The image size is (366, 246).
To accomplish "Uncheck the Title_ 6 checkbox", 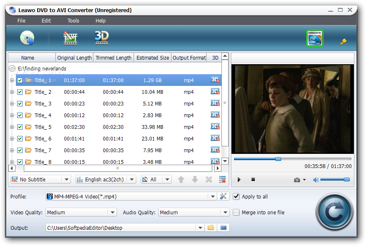I will (20, 138).
